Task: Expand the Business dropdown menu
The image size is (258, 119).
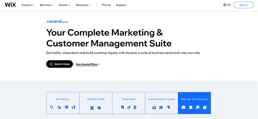Action: 46,5
